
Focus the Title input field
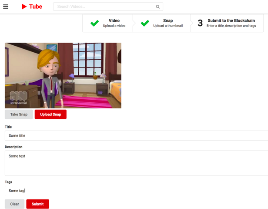click(x=137, y=135)
